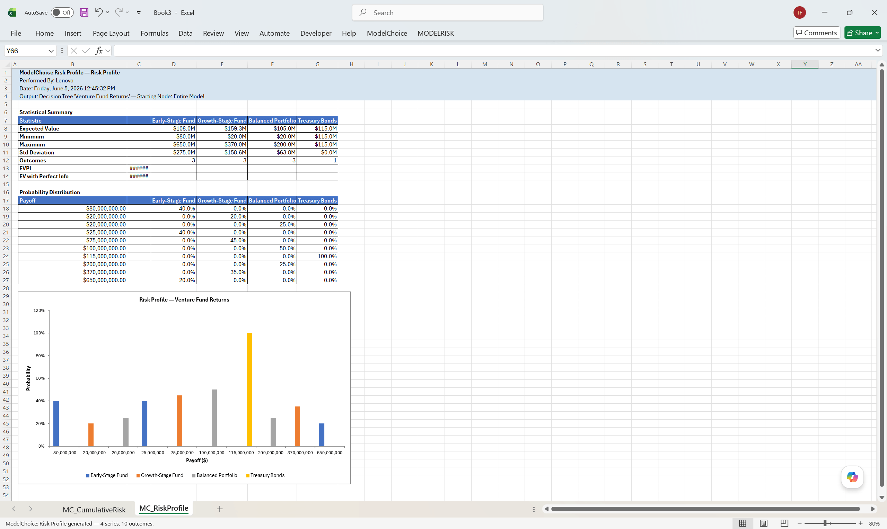
Task: Click the Cancel entry X icon
Action: (x=74, y=51)
